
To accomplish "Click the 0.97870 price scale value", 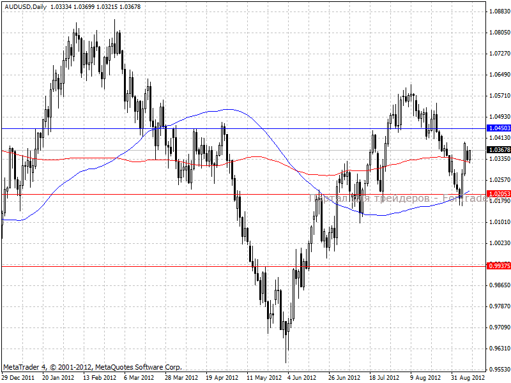I will coord(500,306).
